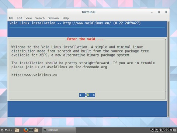Launch terminal from panel launcher icon
The image size is (177, 133).
click(31, 130)
